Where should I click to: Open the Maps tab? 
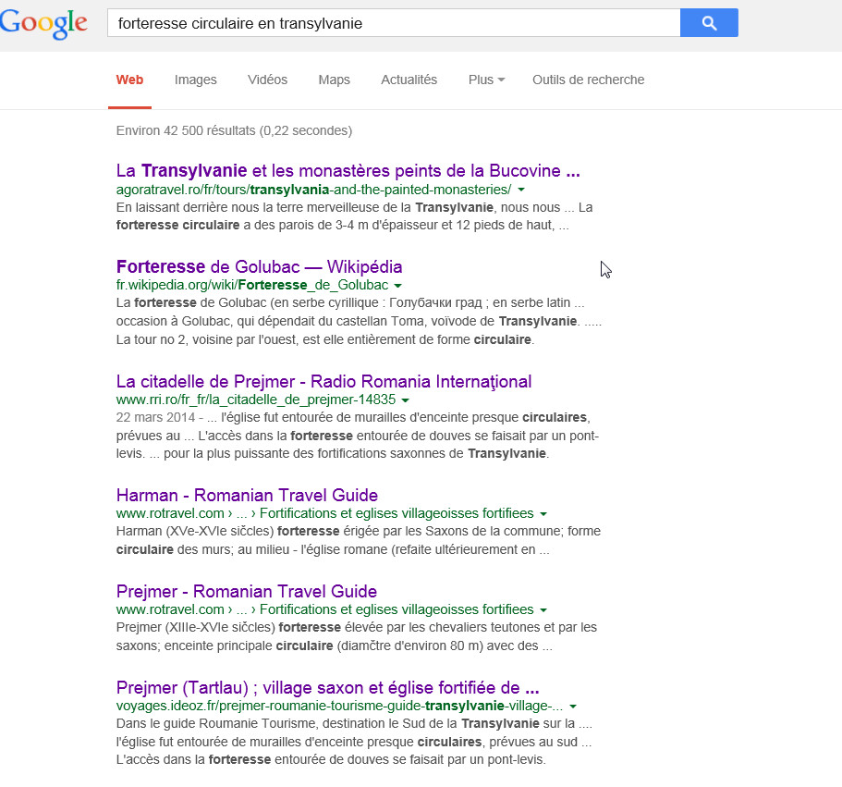pos(334,80)
